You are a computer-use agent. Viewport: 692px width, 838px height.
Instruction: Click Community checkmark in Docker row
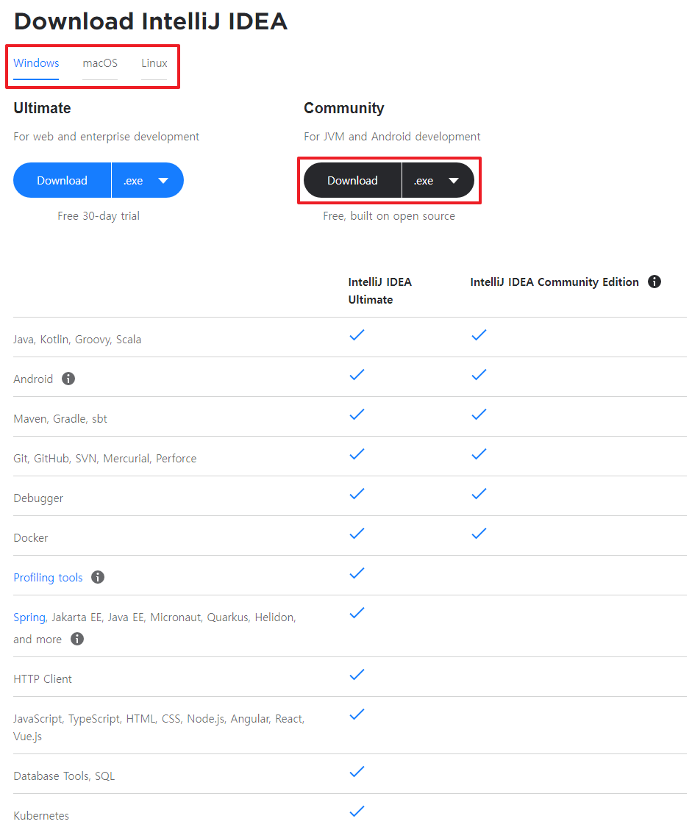[479, 534]
